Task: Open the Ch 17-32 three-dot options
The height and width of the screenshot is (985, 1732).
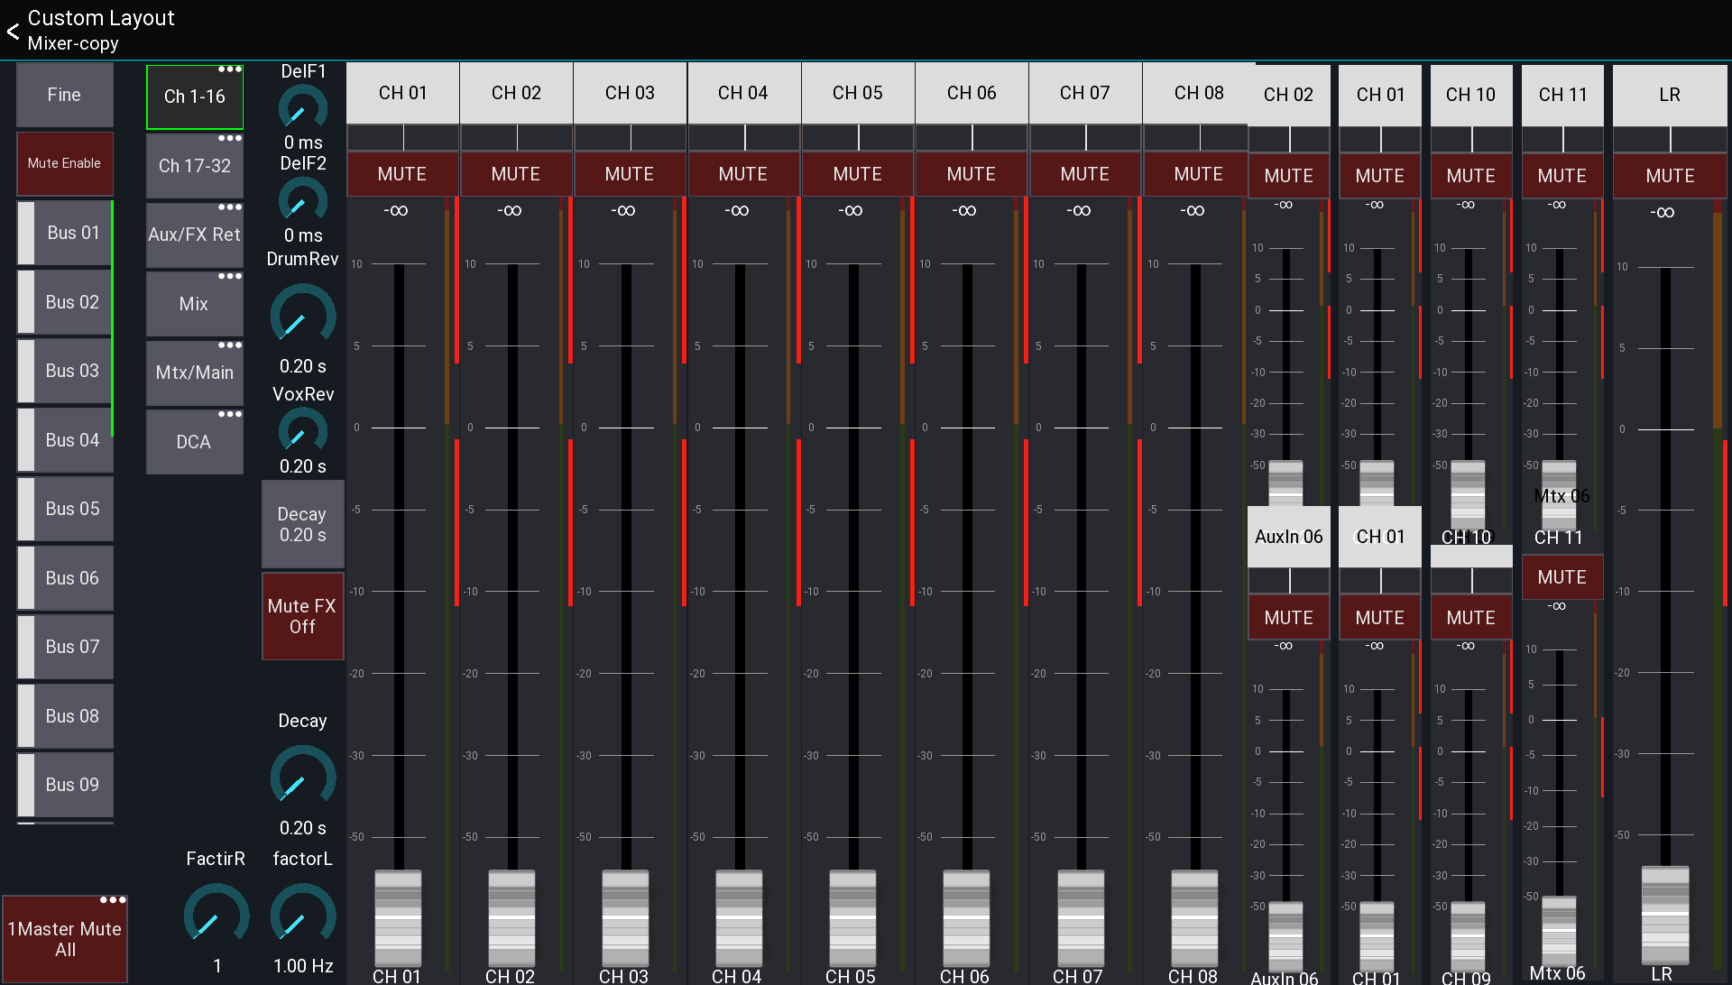Action: point(230,139)
